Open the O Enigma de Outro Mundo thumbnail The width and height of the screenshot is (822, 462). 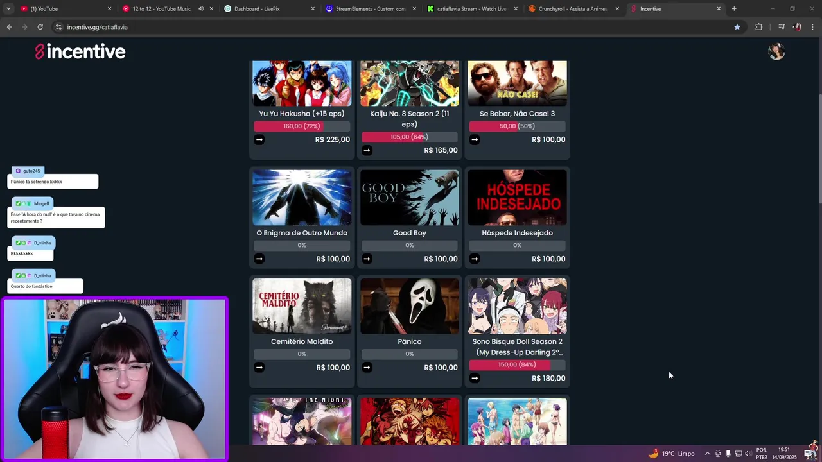click(x=302, y=198)
